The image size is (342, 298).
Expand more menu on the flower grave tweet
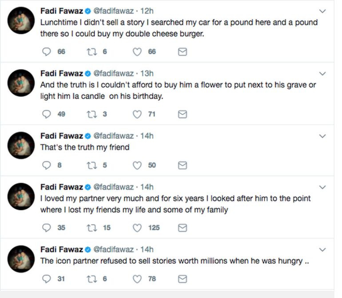(x=323, y=73)
